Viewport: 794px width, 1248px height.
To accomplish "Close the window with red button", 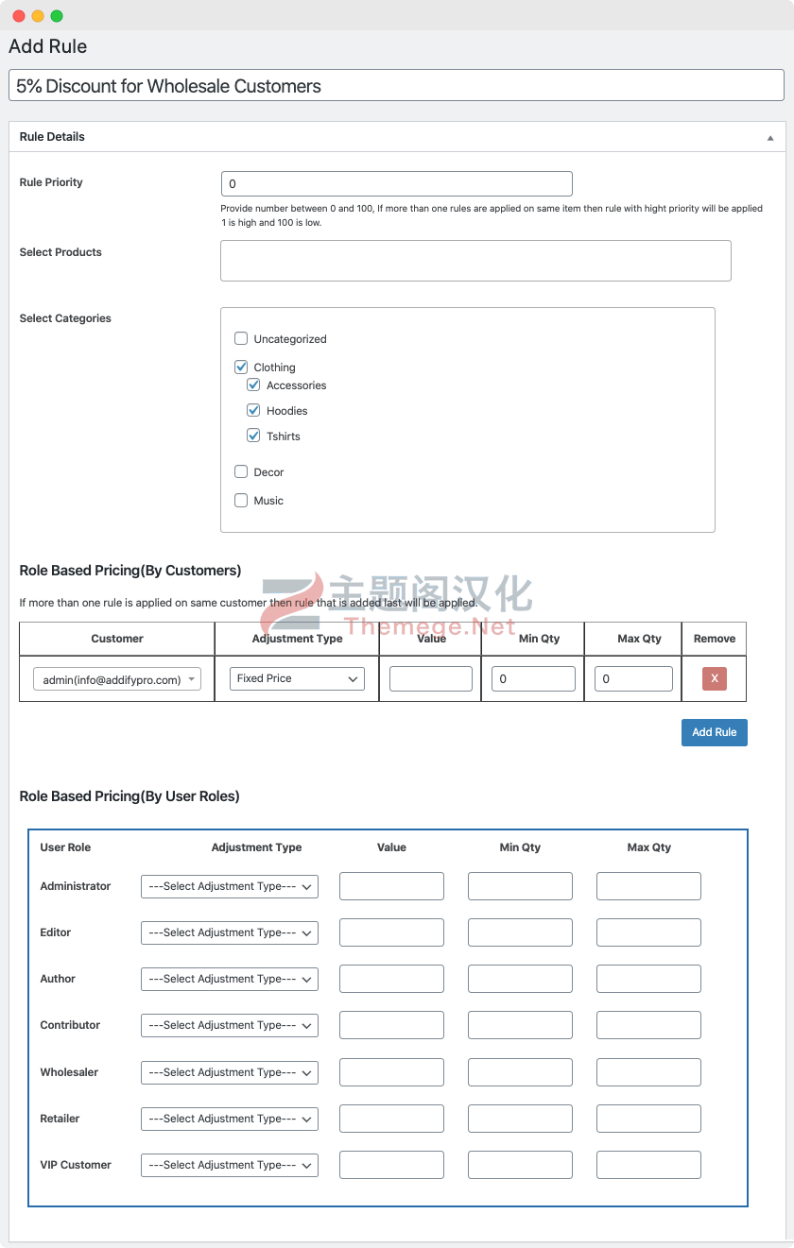I will click(19, 16).
